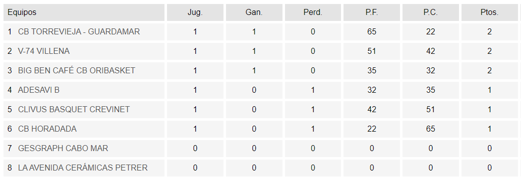Open LA AVENIDA CERÁMICAS PETRER team
This screenshot has height=180, width=521.
coord(82,168)
